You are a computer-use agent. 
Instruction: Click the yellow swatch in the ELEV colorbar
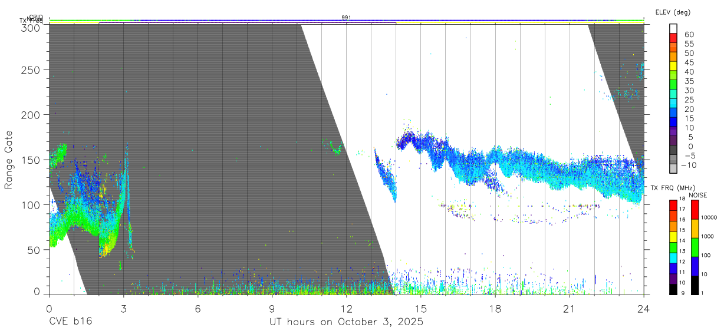(x=673, y=66)
